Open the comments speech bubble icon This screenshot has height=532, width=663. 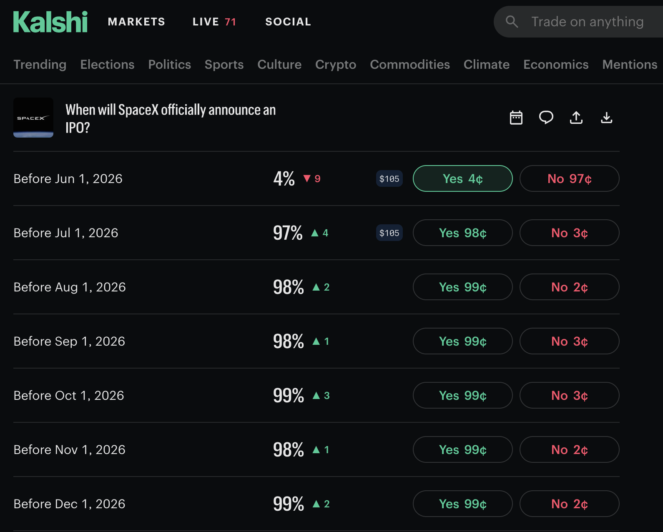click(546, 118)
